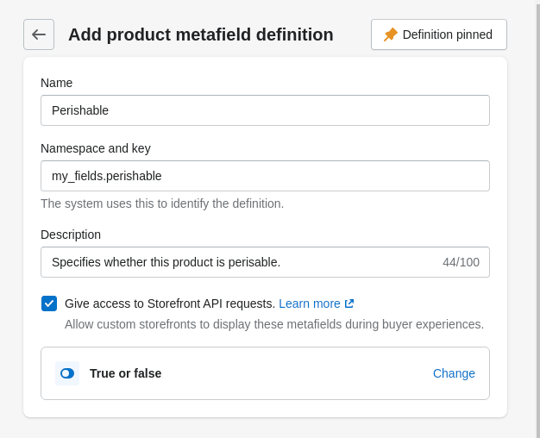Click the orange pin icon
The image size is (540, 438).
point(391,34)
